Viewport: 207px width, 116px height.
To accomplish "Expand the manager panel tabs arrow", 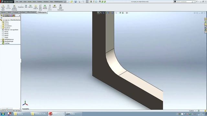I will [x=20, y=15].
